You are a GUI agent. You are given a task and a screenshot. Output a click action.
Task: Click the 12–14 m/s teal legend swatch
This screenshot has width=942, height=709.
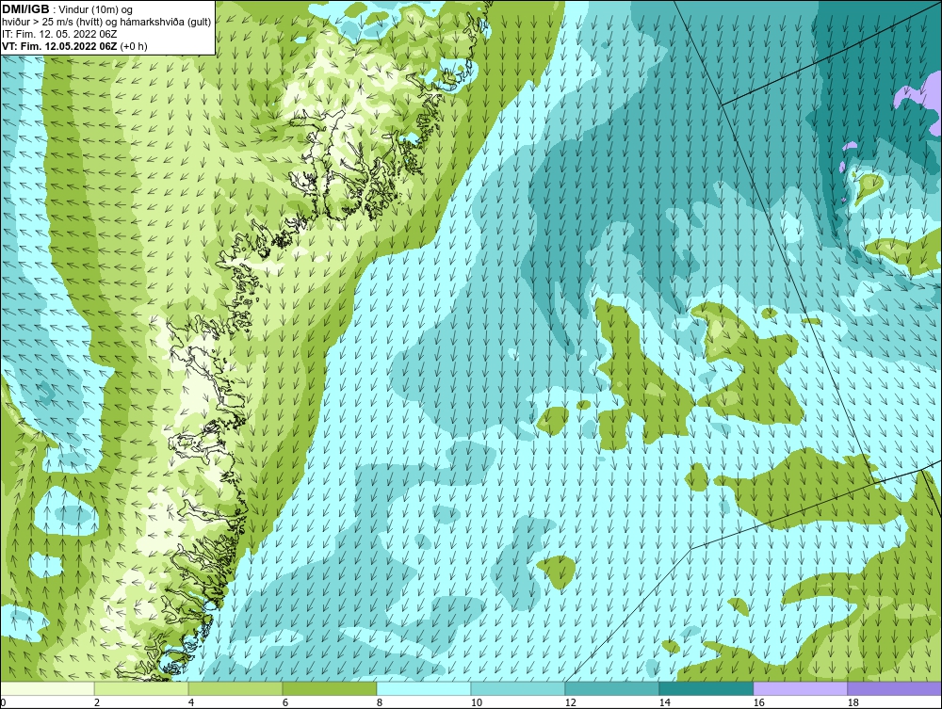coord(611,688)
